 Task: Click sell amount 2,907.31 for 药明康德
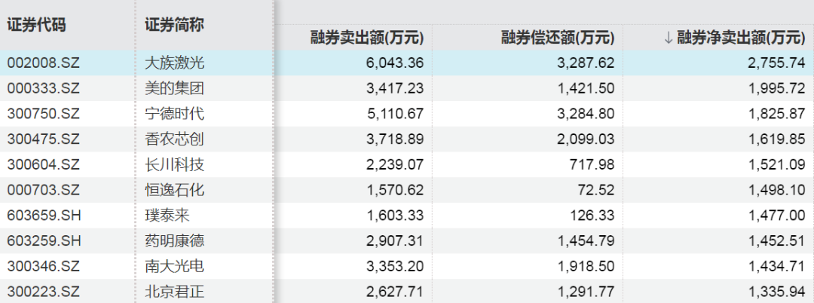pyautogui.click(x=395, y=241)
